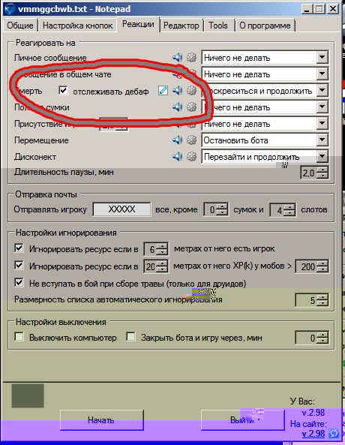Open the Редактор tab
Viewport: 345px width, 445px height.
[x=181, y=26]
